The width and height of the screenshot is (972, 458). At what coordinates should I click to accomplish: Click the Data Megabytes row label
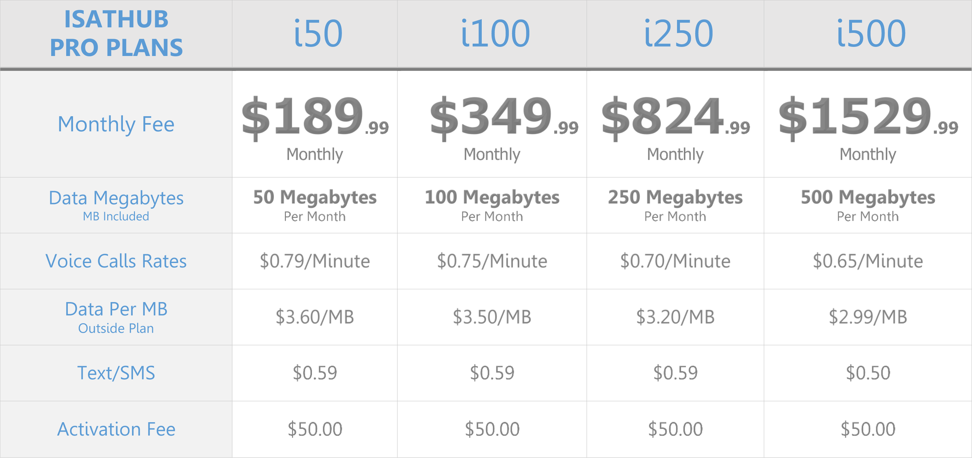pos(116,198)
